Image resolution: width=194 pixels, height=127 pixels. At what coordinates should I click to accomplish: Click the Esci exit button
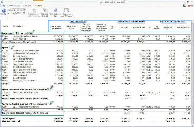click(191, 6)
